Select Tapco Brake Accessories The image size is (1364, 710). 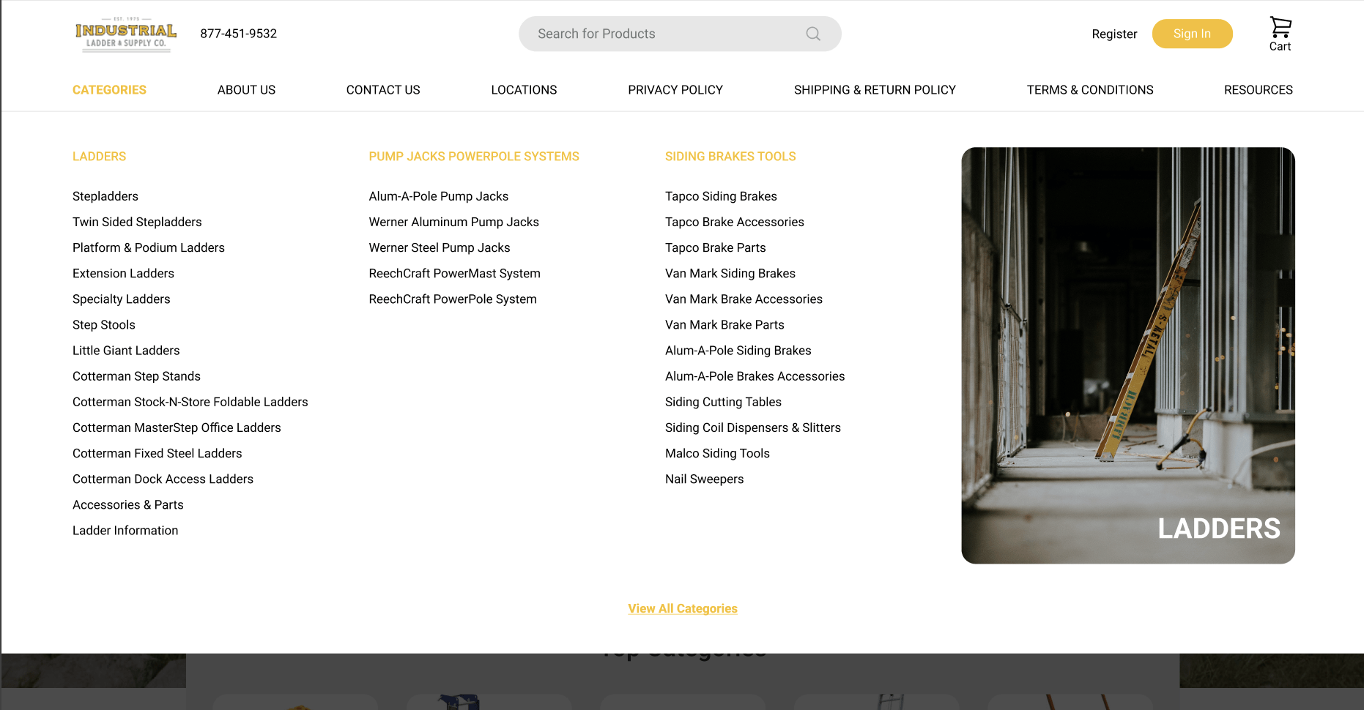735,222
